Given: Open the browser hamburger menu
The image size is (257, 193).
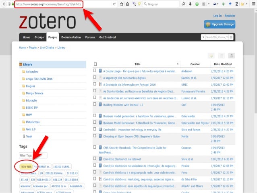Looking at the screenshot, I should tap(253, 4).
